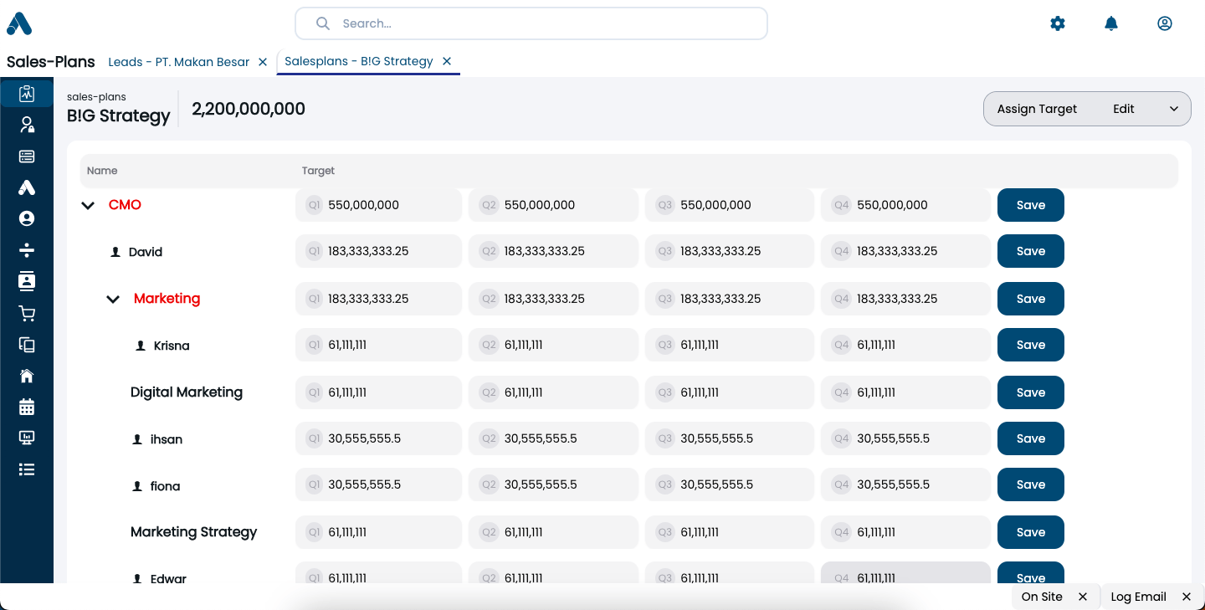This screenshot has width=1205, height=610.
Task: Collapse the CMO group chevron
Action: (x=88, y=206)
